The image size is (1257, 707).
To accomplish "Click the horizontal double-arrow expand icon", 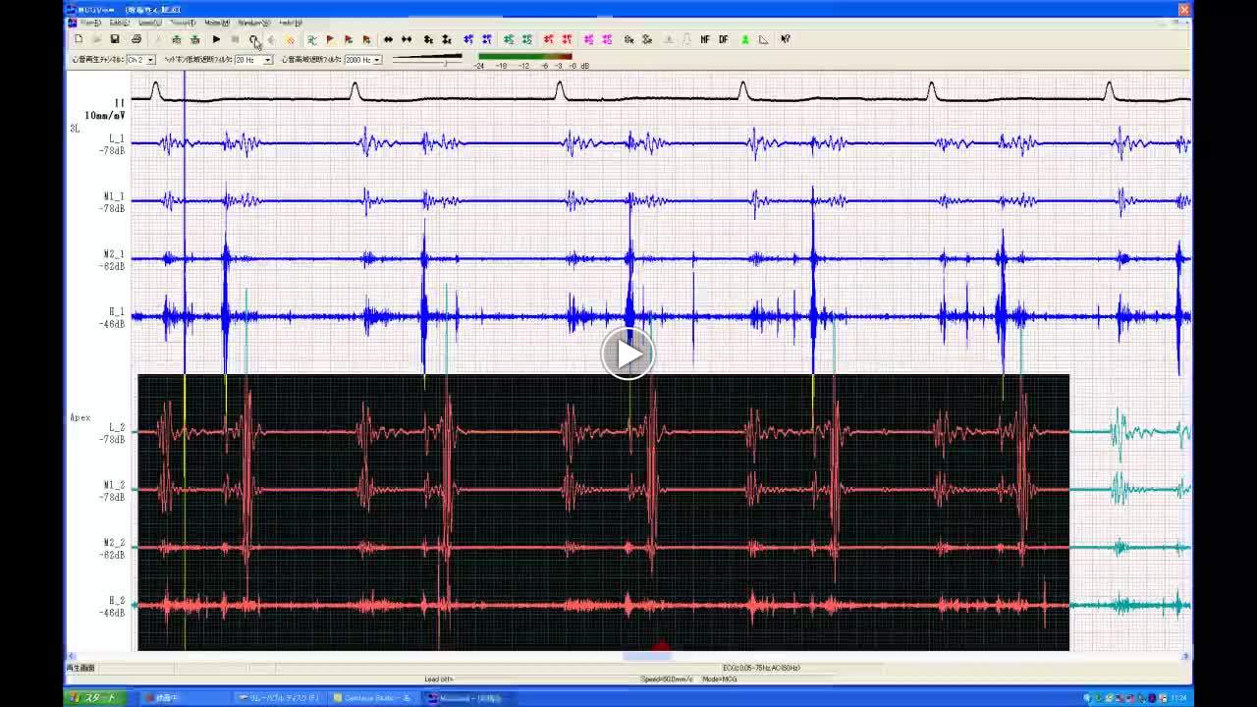I will (x=388, y=39).
